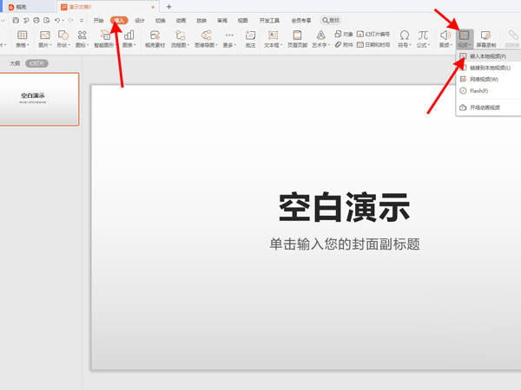Select the 演示文稿1 document tab
This screenshot has width=521, height=390.
pos(109,7)
